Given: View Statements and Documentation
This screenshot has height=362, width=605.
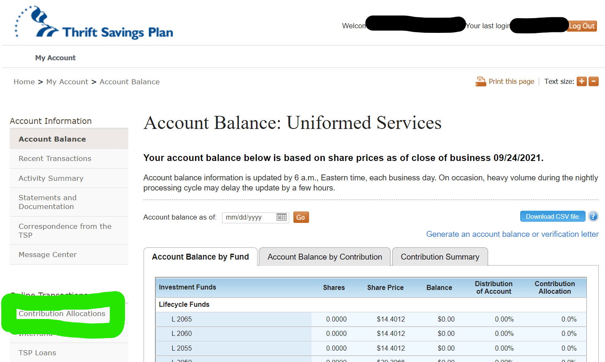Looking at the screenshot, I should pyautogui.click(x=48, y=202).
